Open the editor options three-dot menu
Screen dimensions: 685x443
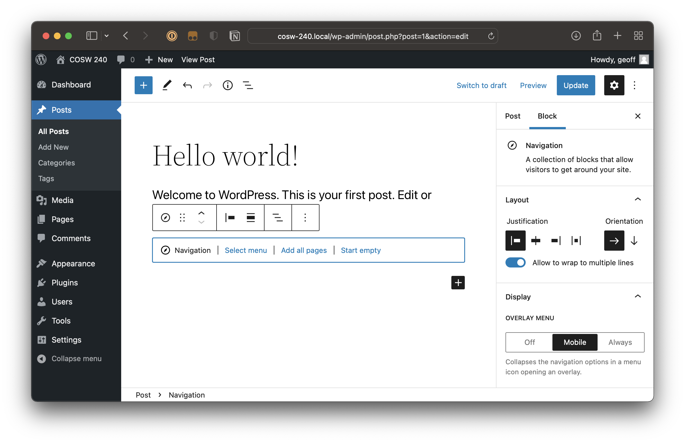tap(634, 85)
